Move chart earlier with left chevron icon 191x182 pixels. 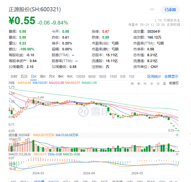pyautogui.click(x=151, y=84)
